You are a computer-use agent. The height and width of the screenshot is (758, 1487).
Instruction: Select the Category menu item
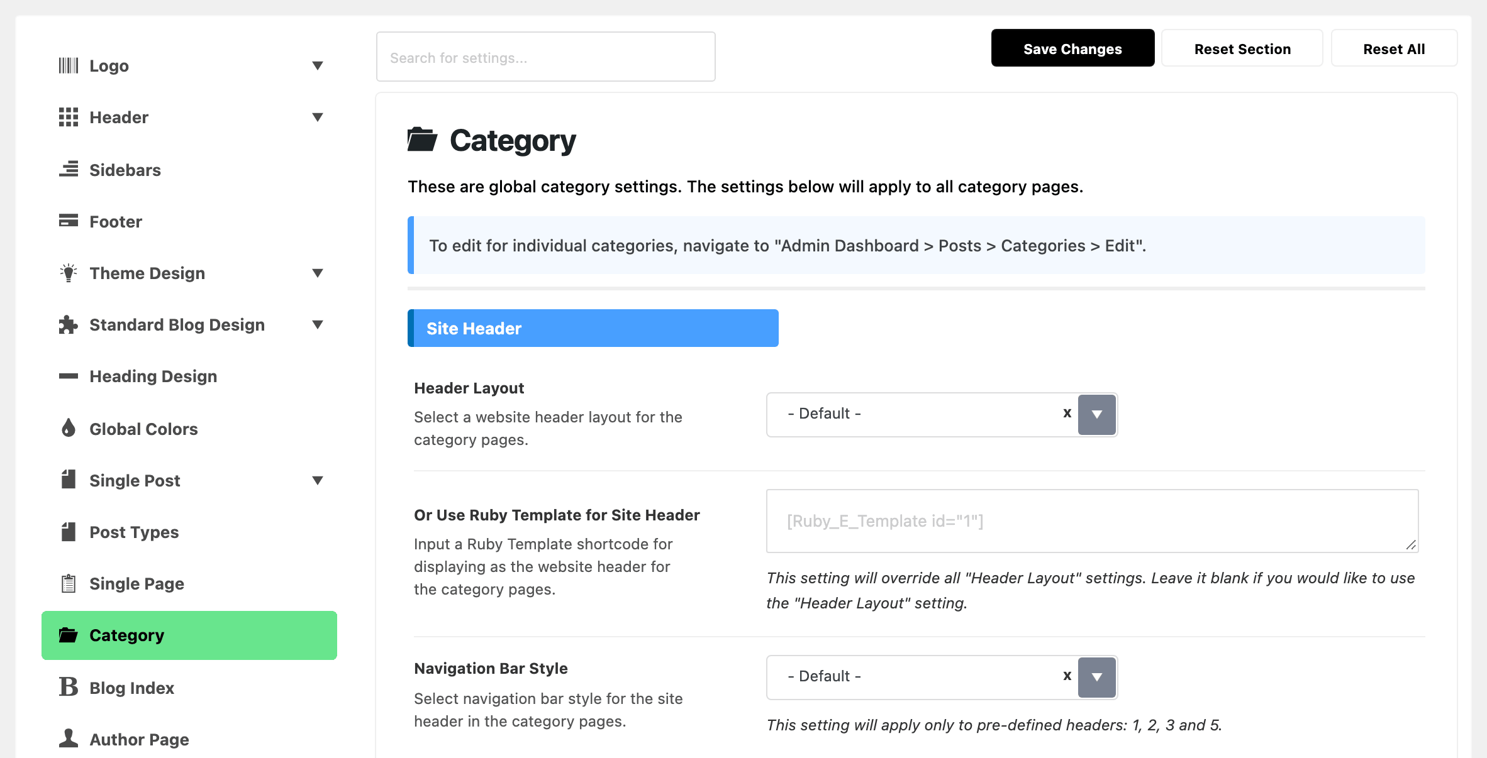pyautogui.click(x=189, y=635)
